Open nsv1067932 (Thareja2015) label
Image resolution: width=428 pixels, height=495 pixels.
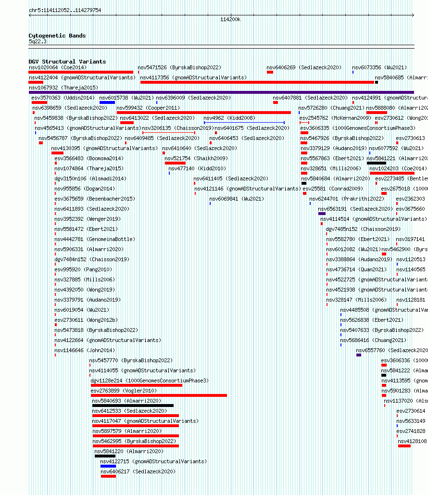[x=63, y=88]
